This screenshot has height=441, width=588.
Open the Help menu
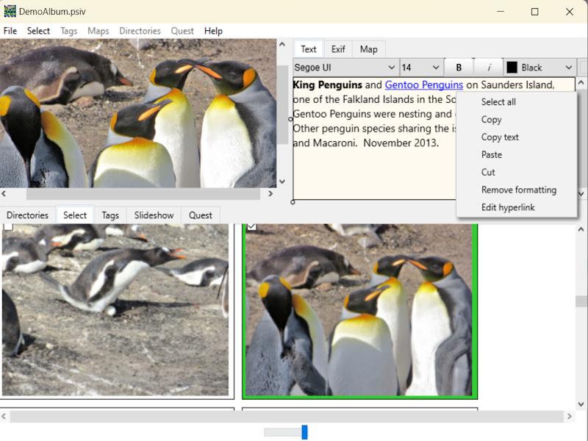213,31
